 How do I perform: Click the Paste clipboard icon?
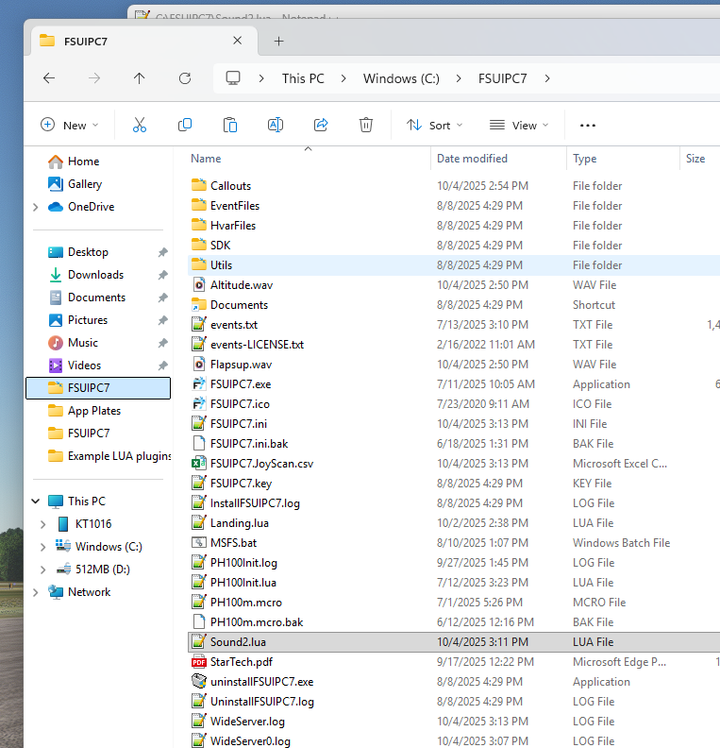coord(229,125)
